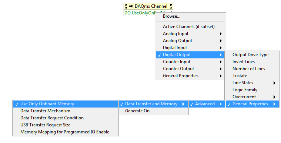Choose Memory Mapping for Programmed IO Enable

point(66,132)
